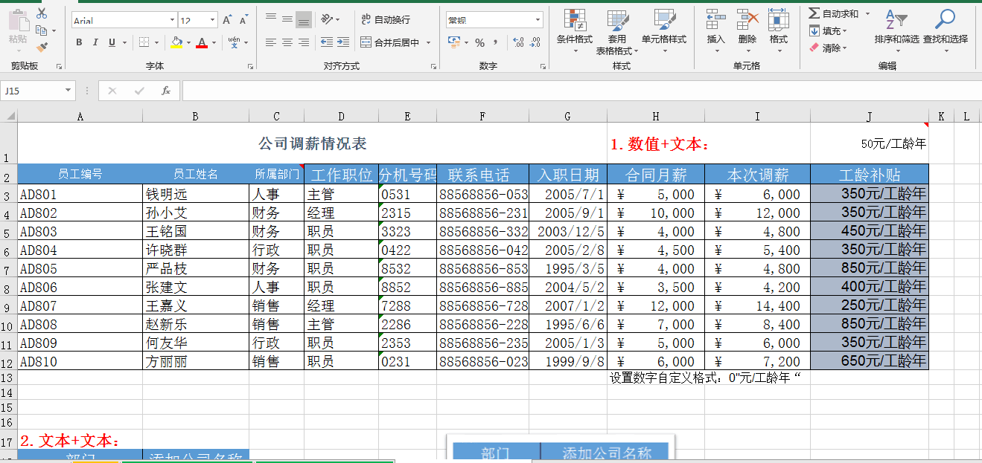Apply the percent style icon

coord(480,42)
